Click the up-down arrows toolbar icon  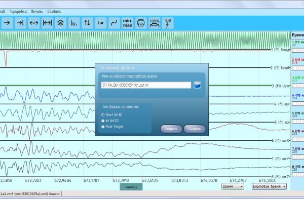(x=88, y=23)
